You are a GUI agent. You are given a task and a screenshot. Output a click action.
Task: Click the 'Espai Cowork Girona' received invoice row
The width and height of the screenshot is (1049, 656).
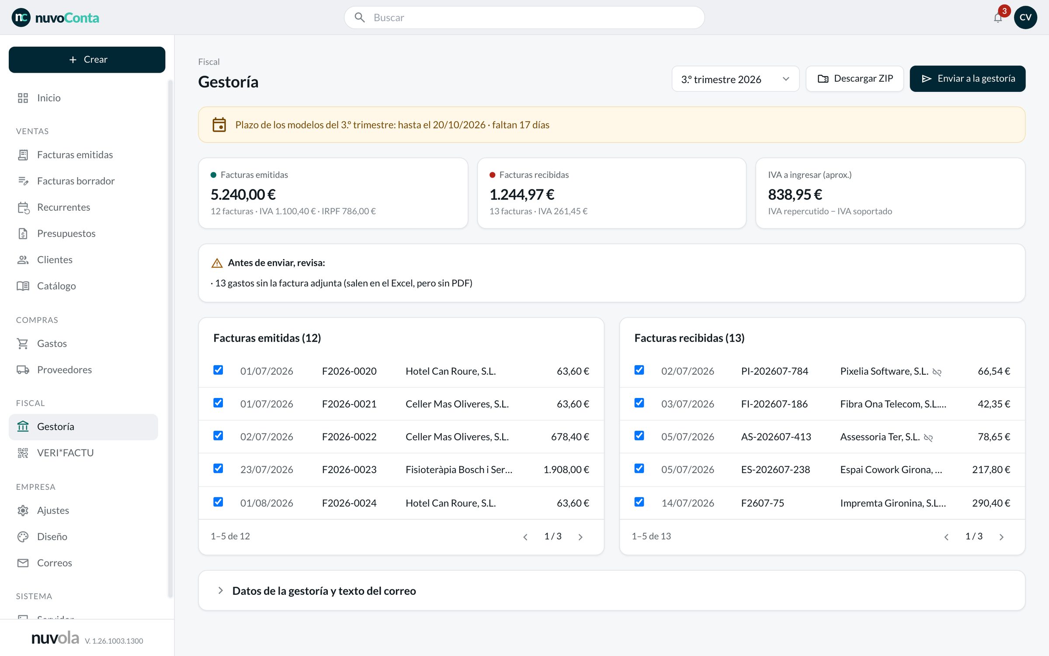tap(822, 470)
